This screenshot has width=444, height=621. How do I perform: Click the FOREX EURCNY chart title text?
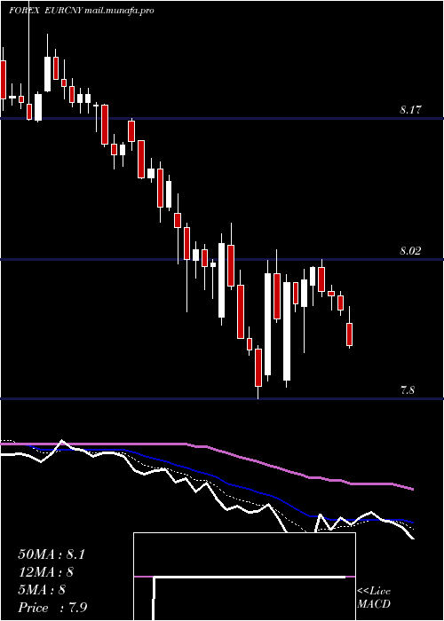pyautogui.click(x=45, y=11)
